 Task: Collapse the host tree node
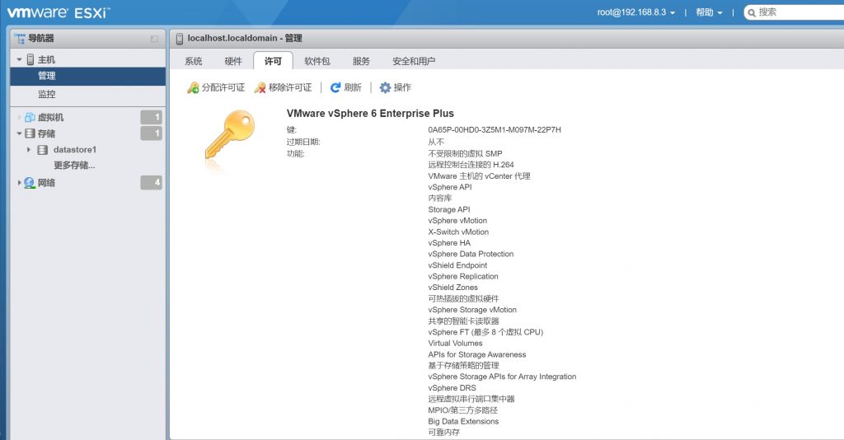click(19, 60)
